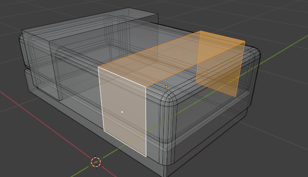308x177 pixels.
Task: Click the large orange dot near rounded corner
Action: 167,87
